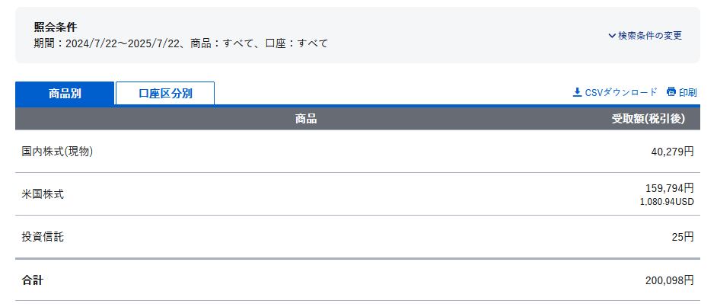This screenshot has height=307, width=717.
Task: Select the 投資信託 row label
Action: click(43, 237)
